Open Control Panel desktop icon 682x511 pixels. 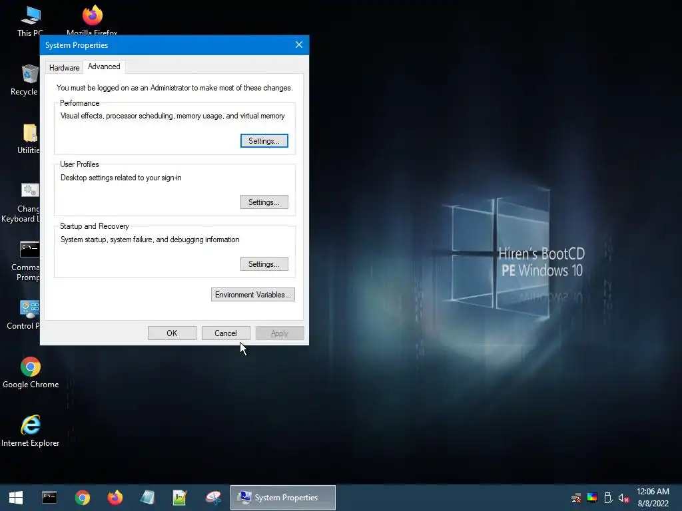click(x=24, y=315)
